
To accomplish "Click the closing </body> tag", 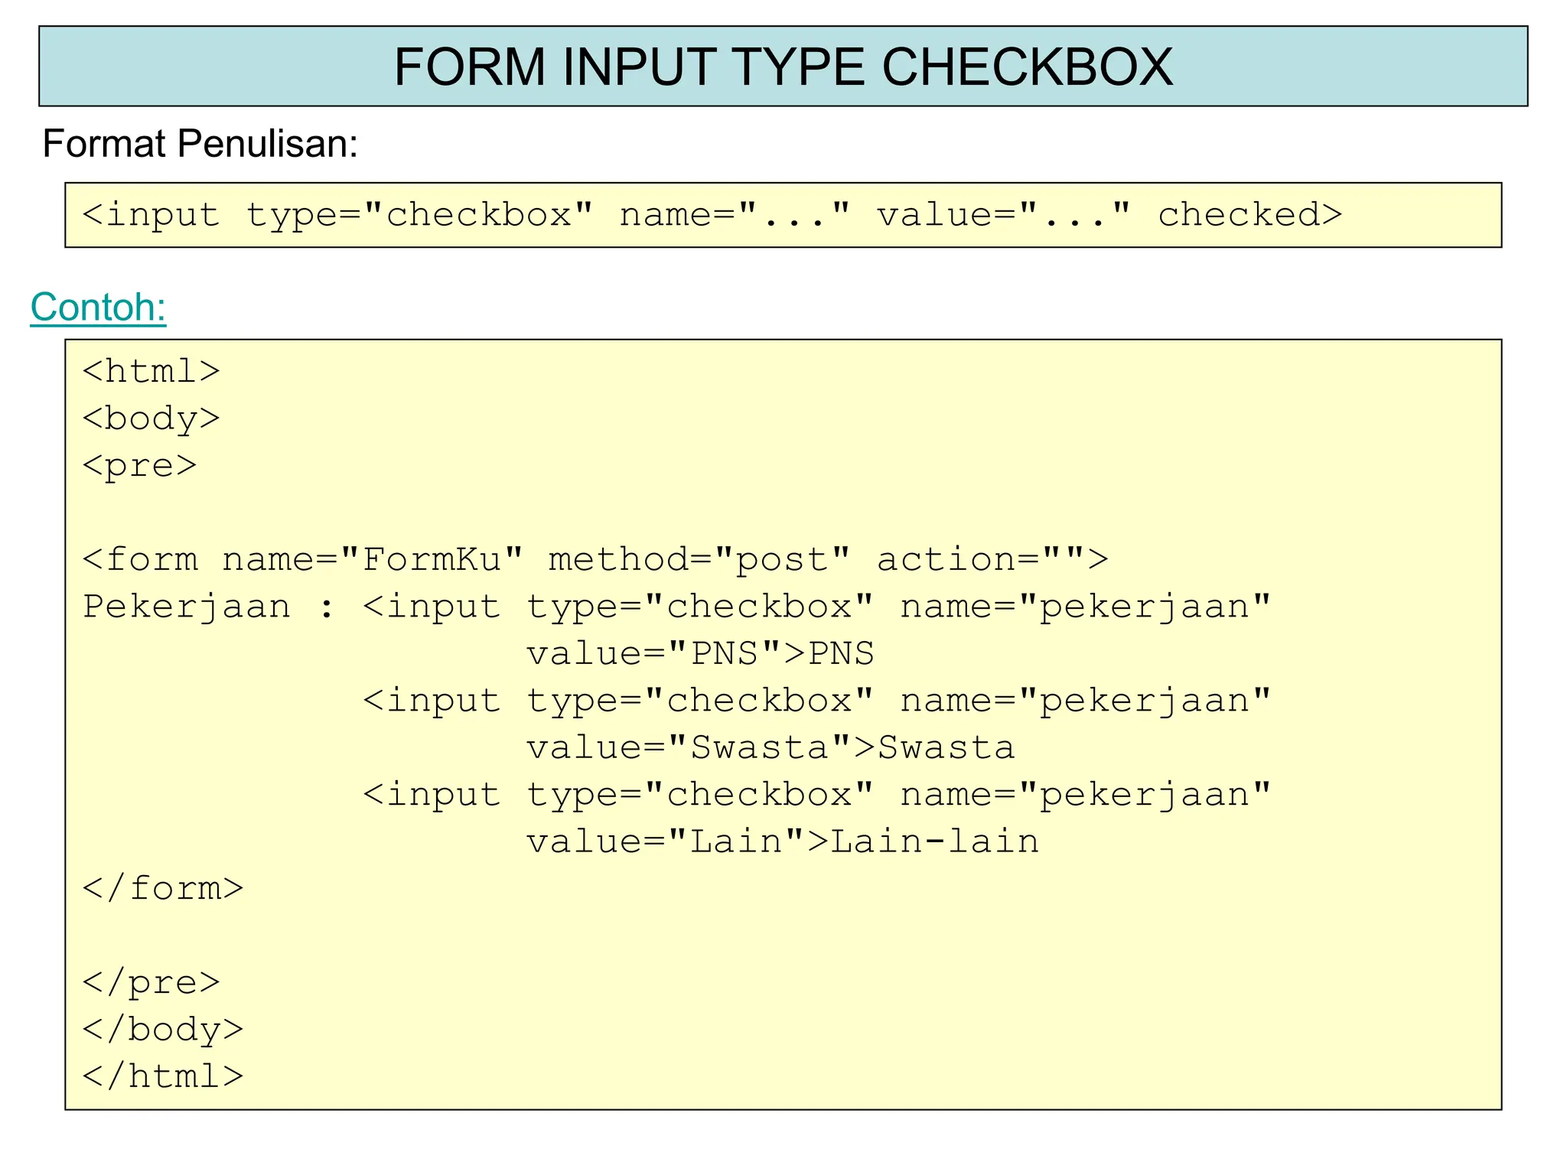I will coord(163,1030).
